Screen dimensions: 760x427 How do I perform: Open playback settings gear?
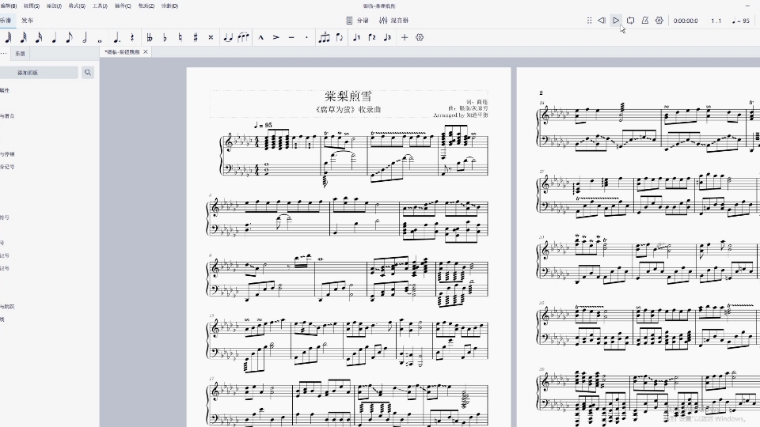(659, 21)
